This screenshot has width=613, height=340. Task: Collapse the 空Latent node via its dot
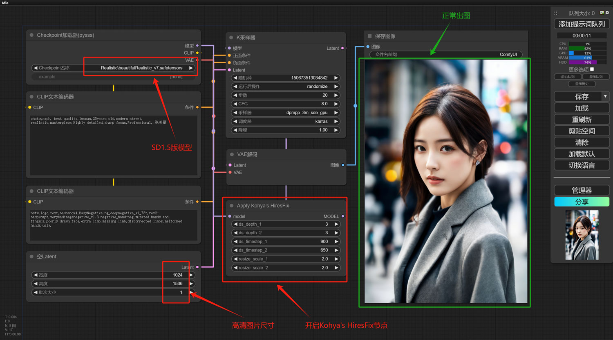[x=31, y=256]
